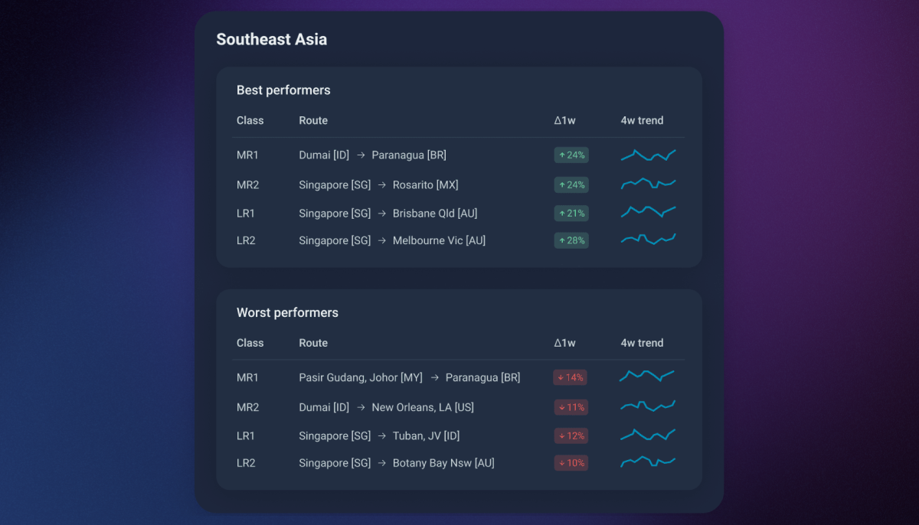919x525 pixels.
Task: Select the Dumai to New Orleans route
Action: point(386,408)
